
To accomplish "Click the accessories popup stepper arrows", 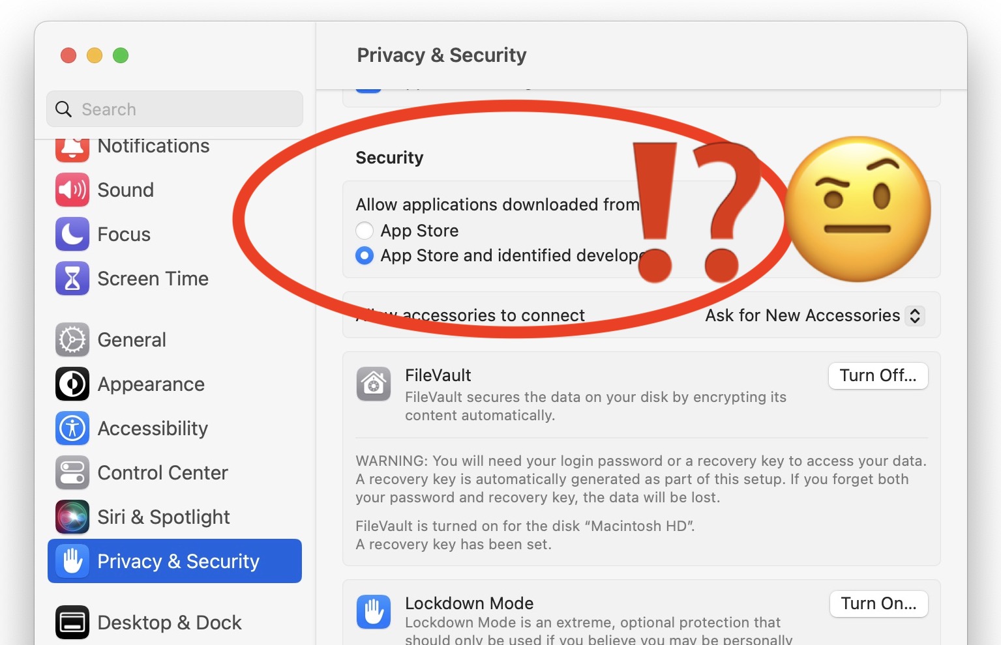I will click(915, 315).
